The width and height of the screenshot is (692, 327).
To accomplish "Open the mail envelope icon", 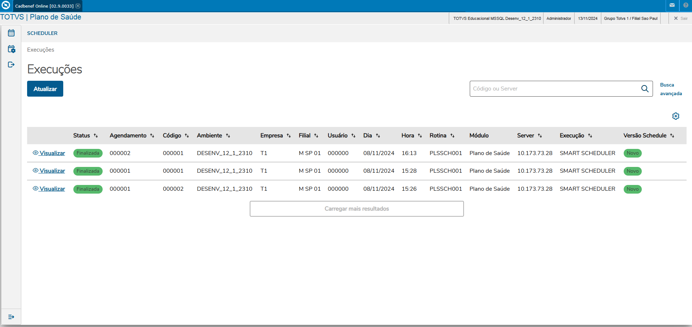I will coord(672,5).
